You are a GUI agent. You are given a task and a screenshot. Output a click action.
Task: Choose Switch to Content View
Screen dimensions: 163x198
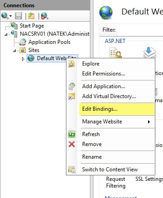point(111,170)
